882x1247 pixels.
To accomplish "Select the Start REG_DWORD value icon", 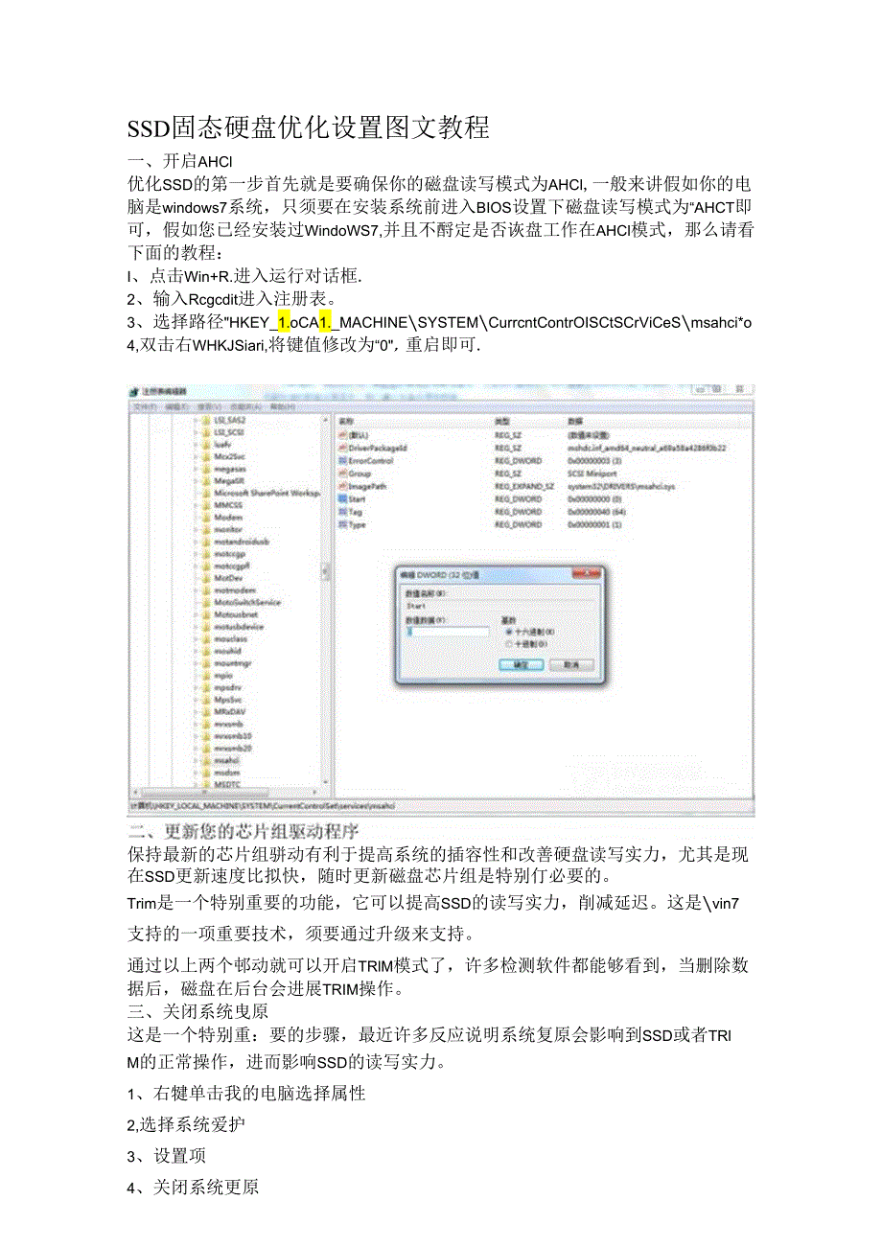I will pos(341,497).
